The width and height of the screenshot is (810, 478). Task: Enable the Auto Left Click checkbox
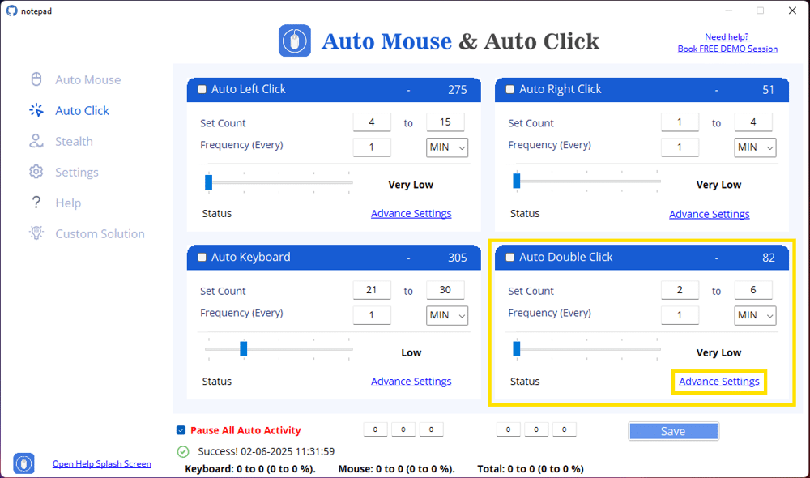click(x=202, y=89)
